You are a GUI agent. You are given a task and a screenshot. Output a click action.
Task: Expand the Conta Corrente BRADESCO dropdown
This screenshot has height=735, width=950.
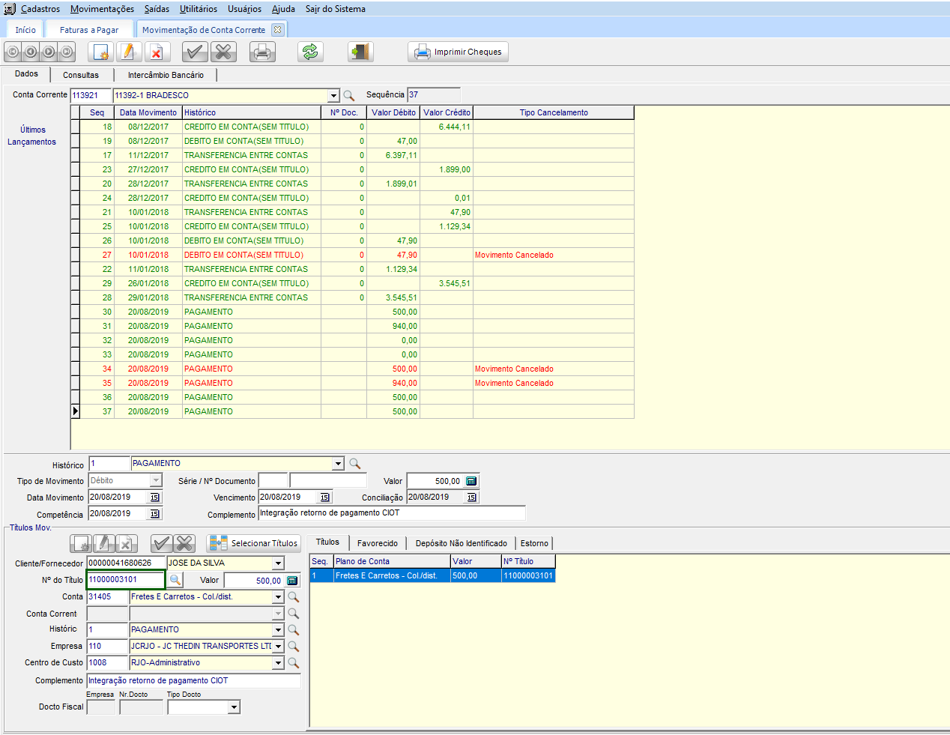pos(333,96)
